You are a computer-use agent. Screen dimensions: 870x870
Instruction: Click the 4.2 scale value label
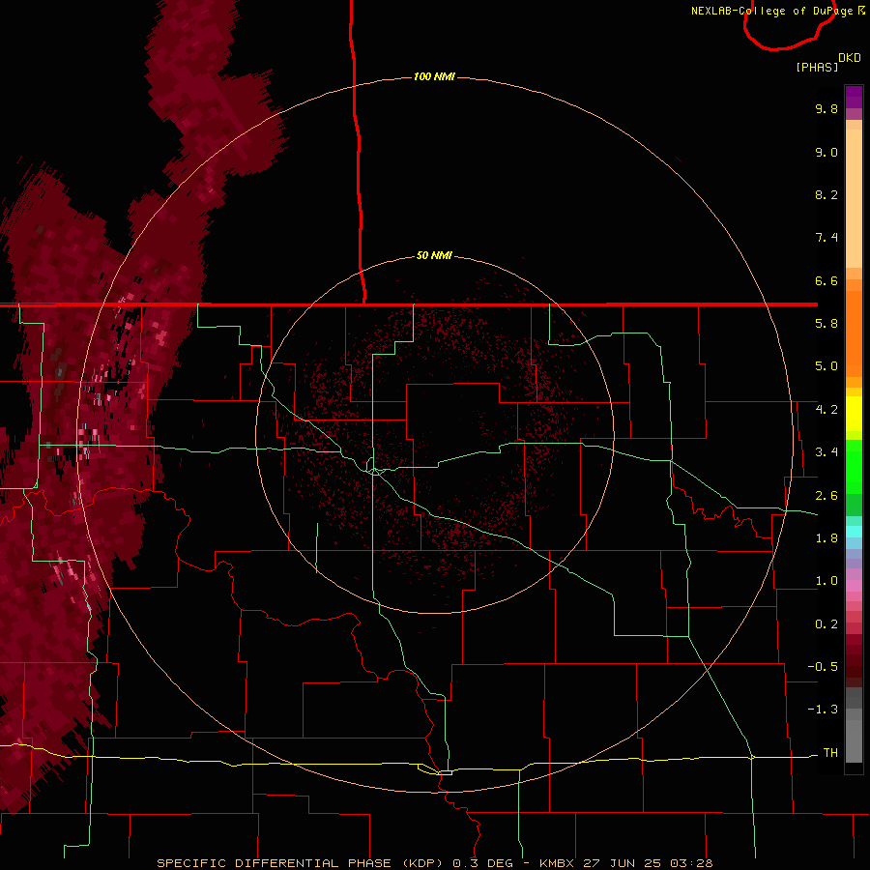pyautogui.click(x=826, y=410)
